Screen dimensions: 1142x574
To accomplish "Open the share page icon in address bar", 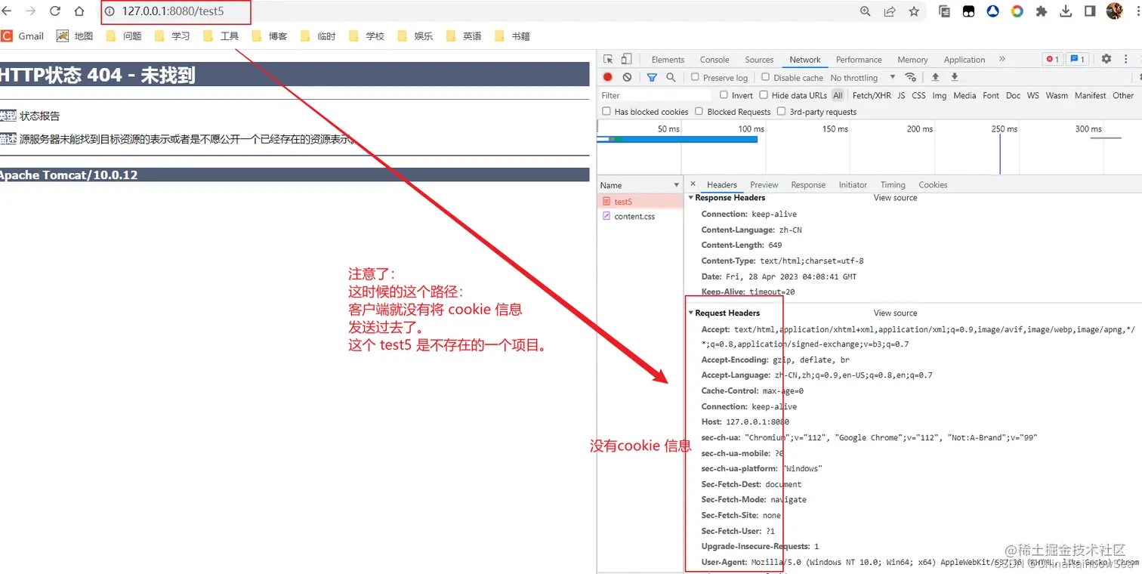I will pyautogui.click(x=890, y=11).
